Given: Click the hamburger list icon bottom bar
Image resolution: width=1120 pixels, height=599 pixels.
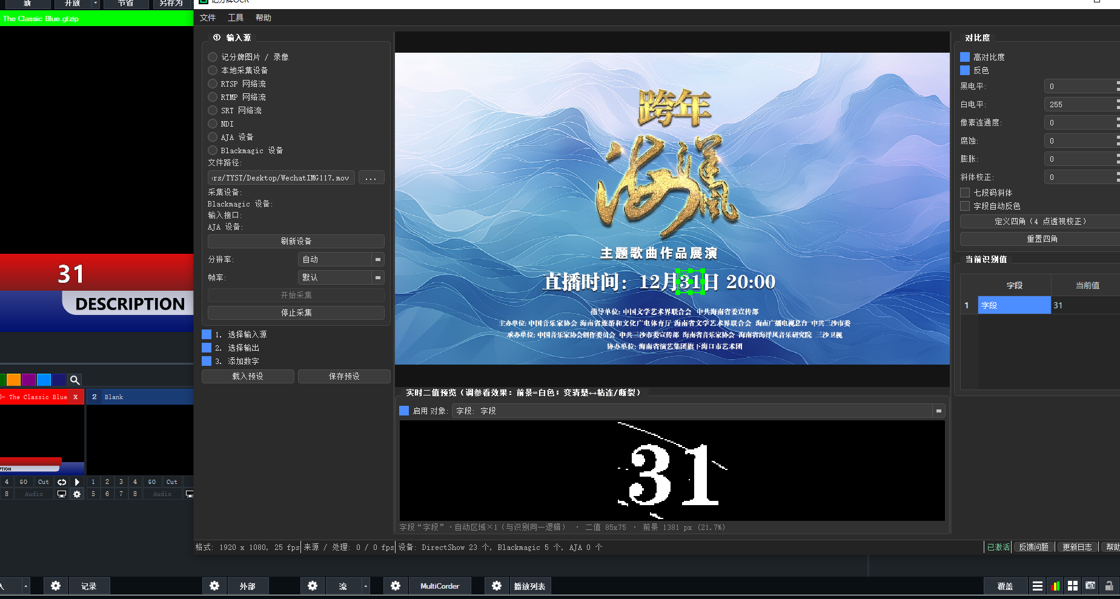Looking at the screenshot, I should click(1038, 586).
